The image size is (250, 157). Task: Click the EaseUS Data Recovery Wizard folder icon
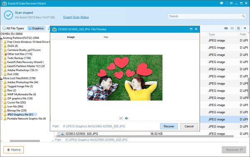coord(5,62)
